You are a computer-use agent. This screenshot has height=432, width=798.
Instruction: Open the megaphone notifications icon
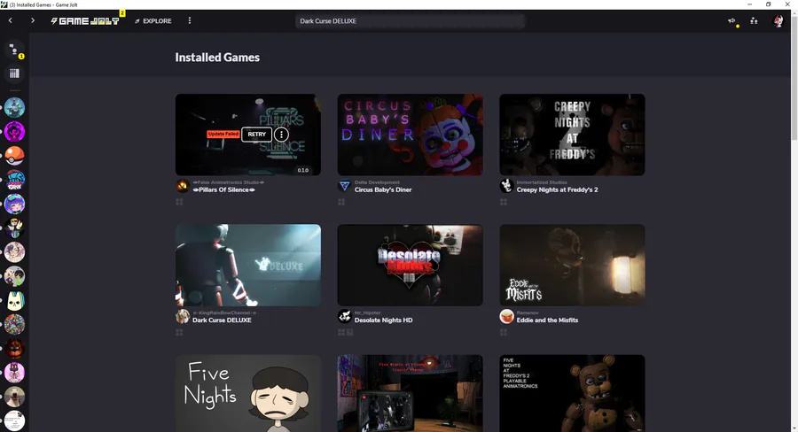click(731, 21)
